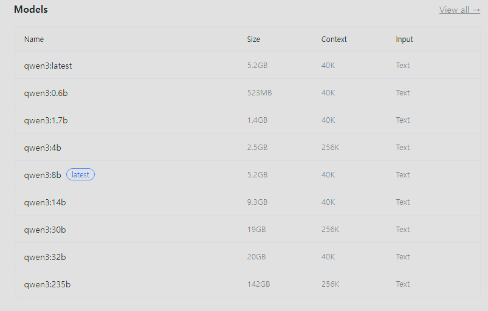Open the qwen3:30b model entry
This screenshot has width=488, height=311.
(45, 230)
